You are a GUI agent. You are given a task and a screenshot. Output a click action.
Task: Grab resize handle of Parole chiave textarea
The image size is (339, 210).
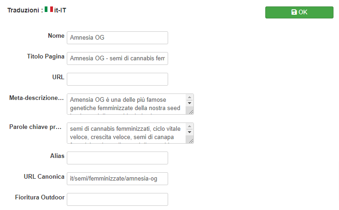coord(191,141)
